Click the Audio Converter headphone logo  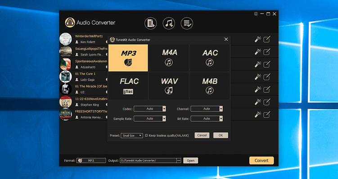(70, 23)
